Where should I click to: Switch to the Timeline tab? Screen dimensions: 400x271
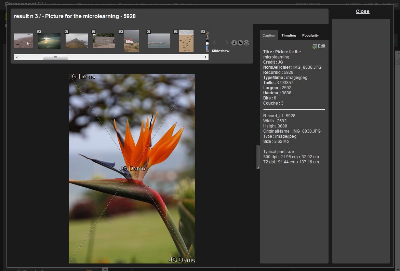pyautogui.click(x=289, y=36)
